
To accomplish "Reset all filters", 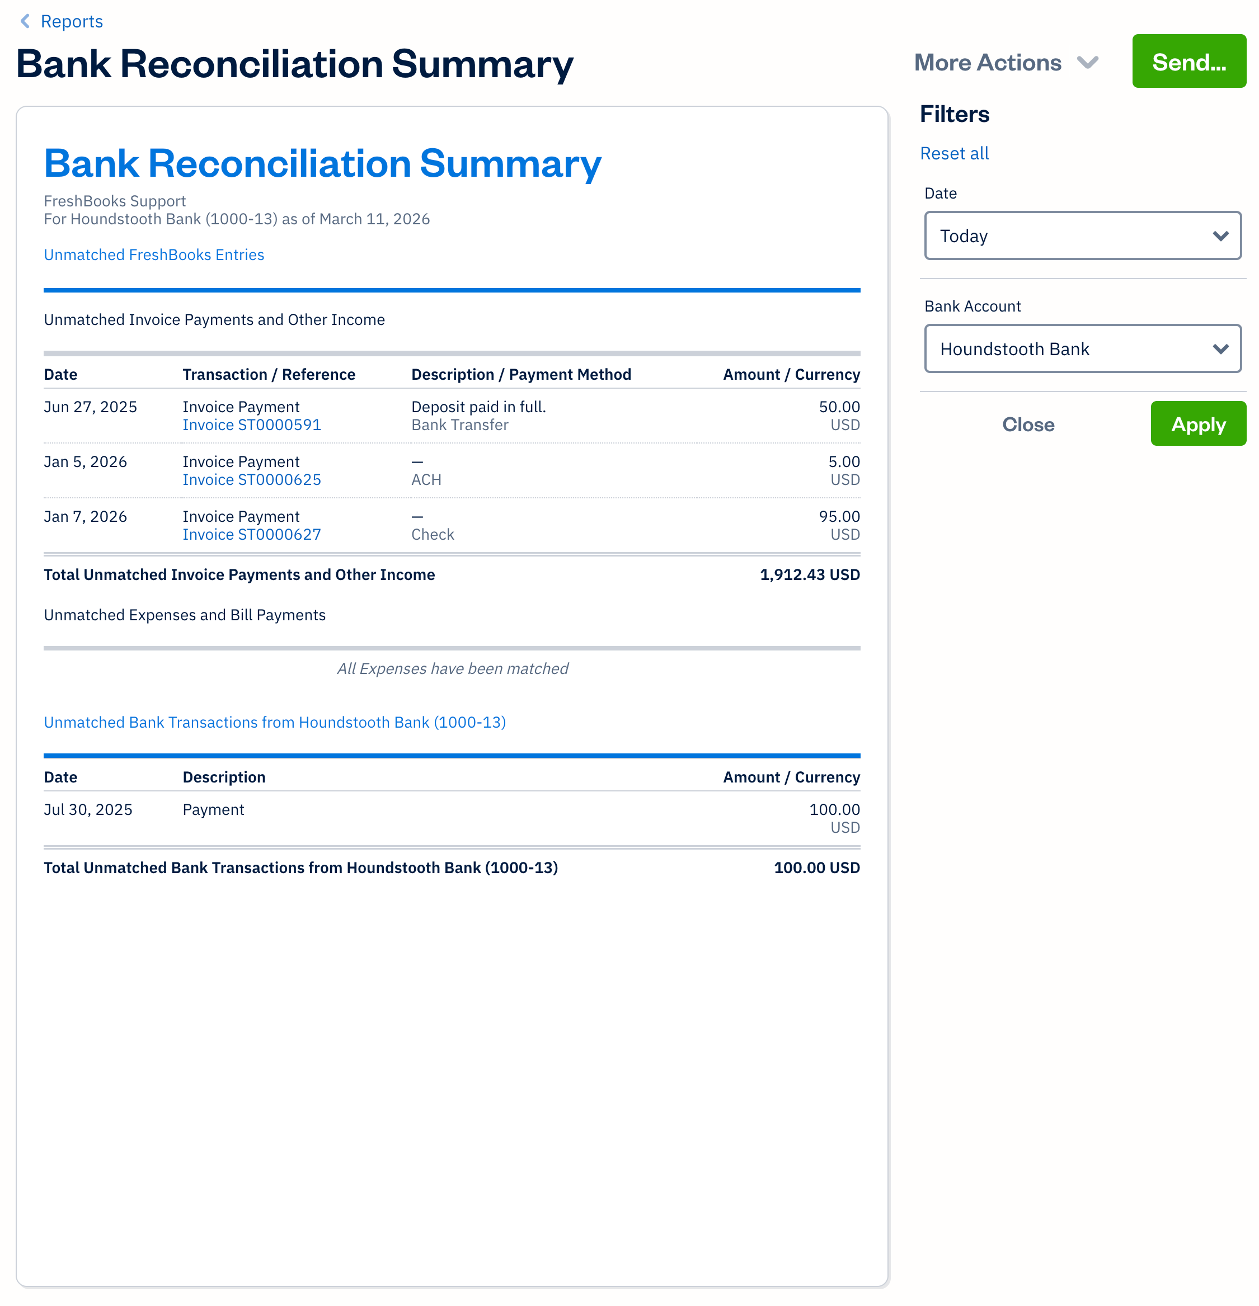I will click(955, 153).
